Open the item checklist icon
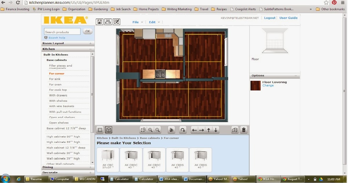This screenshot has width=348, height=183. coord(116,21)
